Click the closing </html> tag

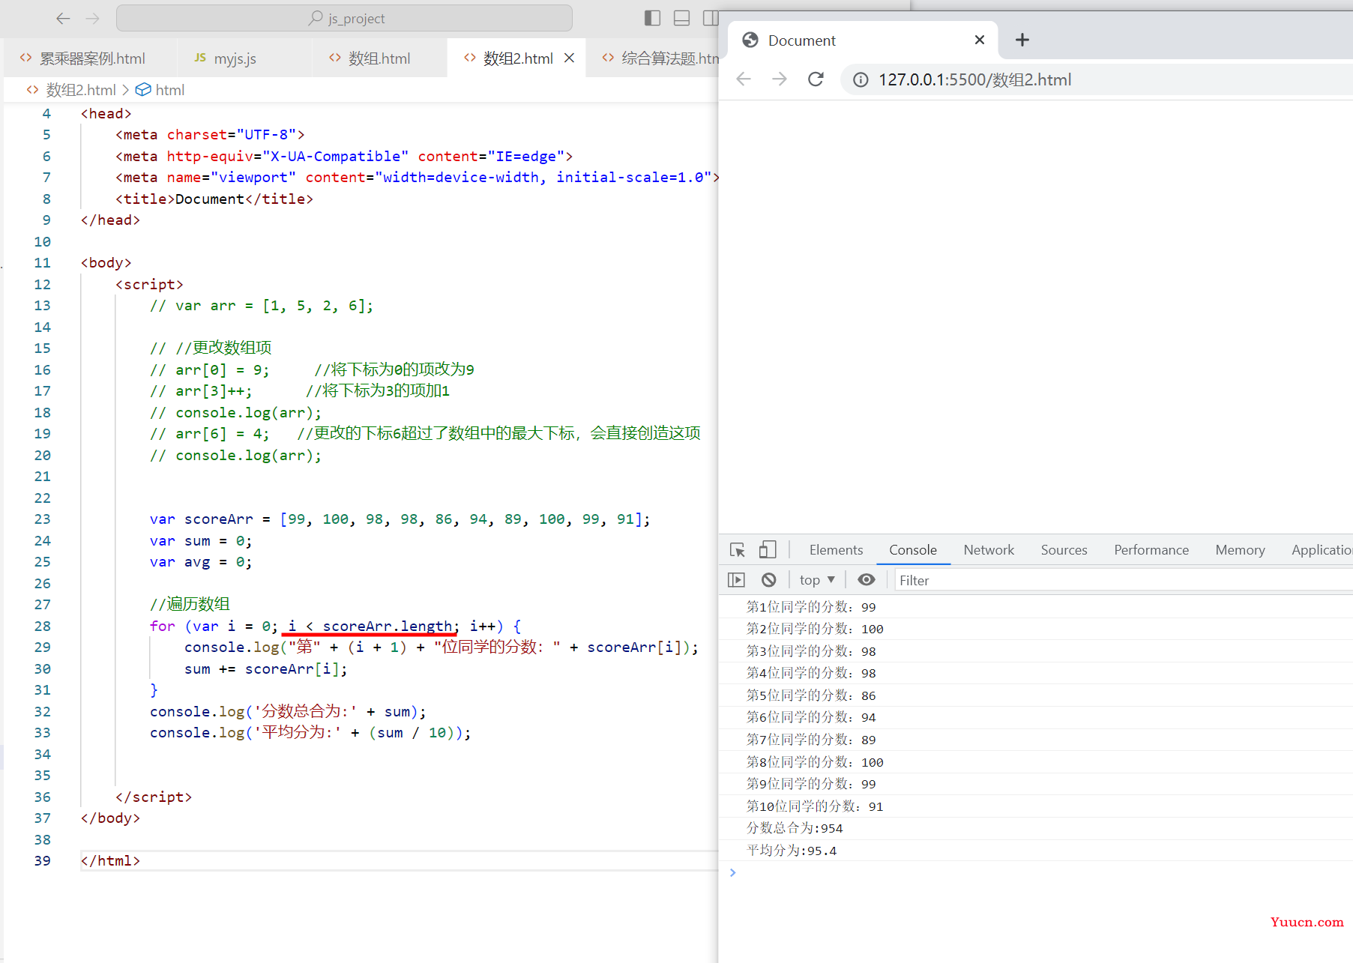coord(110,860)
